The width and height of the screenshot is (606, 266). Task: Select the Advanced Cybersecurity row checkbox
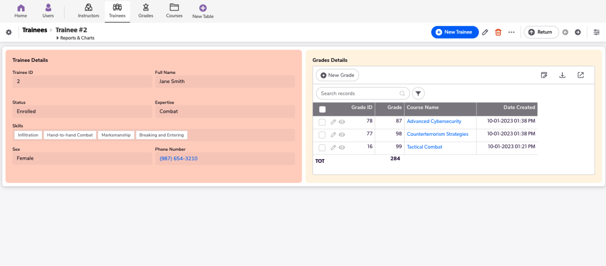(x=322, y=122)
